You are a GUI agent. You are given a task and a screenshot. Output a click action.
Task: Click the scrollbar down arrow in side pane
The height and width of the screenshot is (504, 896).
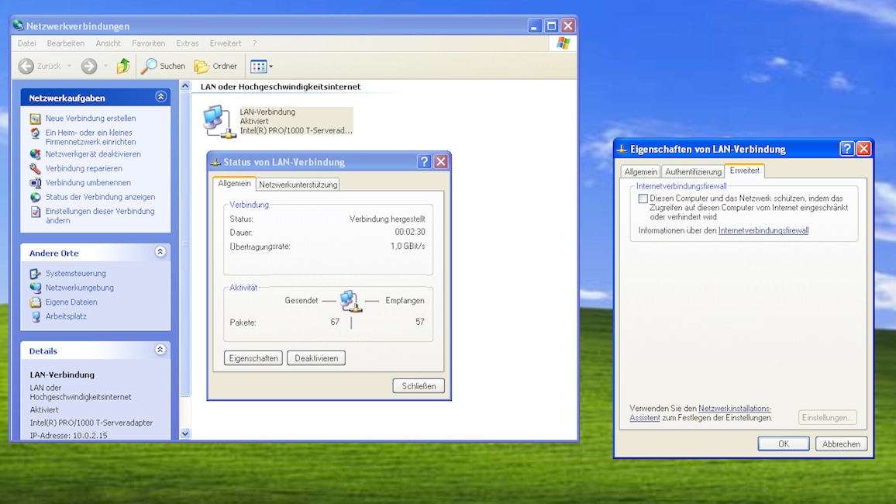185,433
